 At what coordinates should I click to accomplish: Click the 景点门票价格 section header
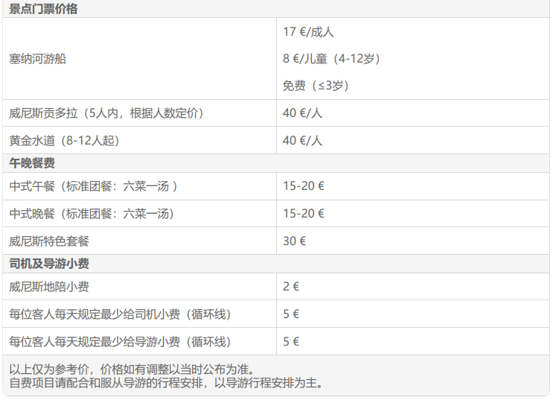43,9
